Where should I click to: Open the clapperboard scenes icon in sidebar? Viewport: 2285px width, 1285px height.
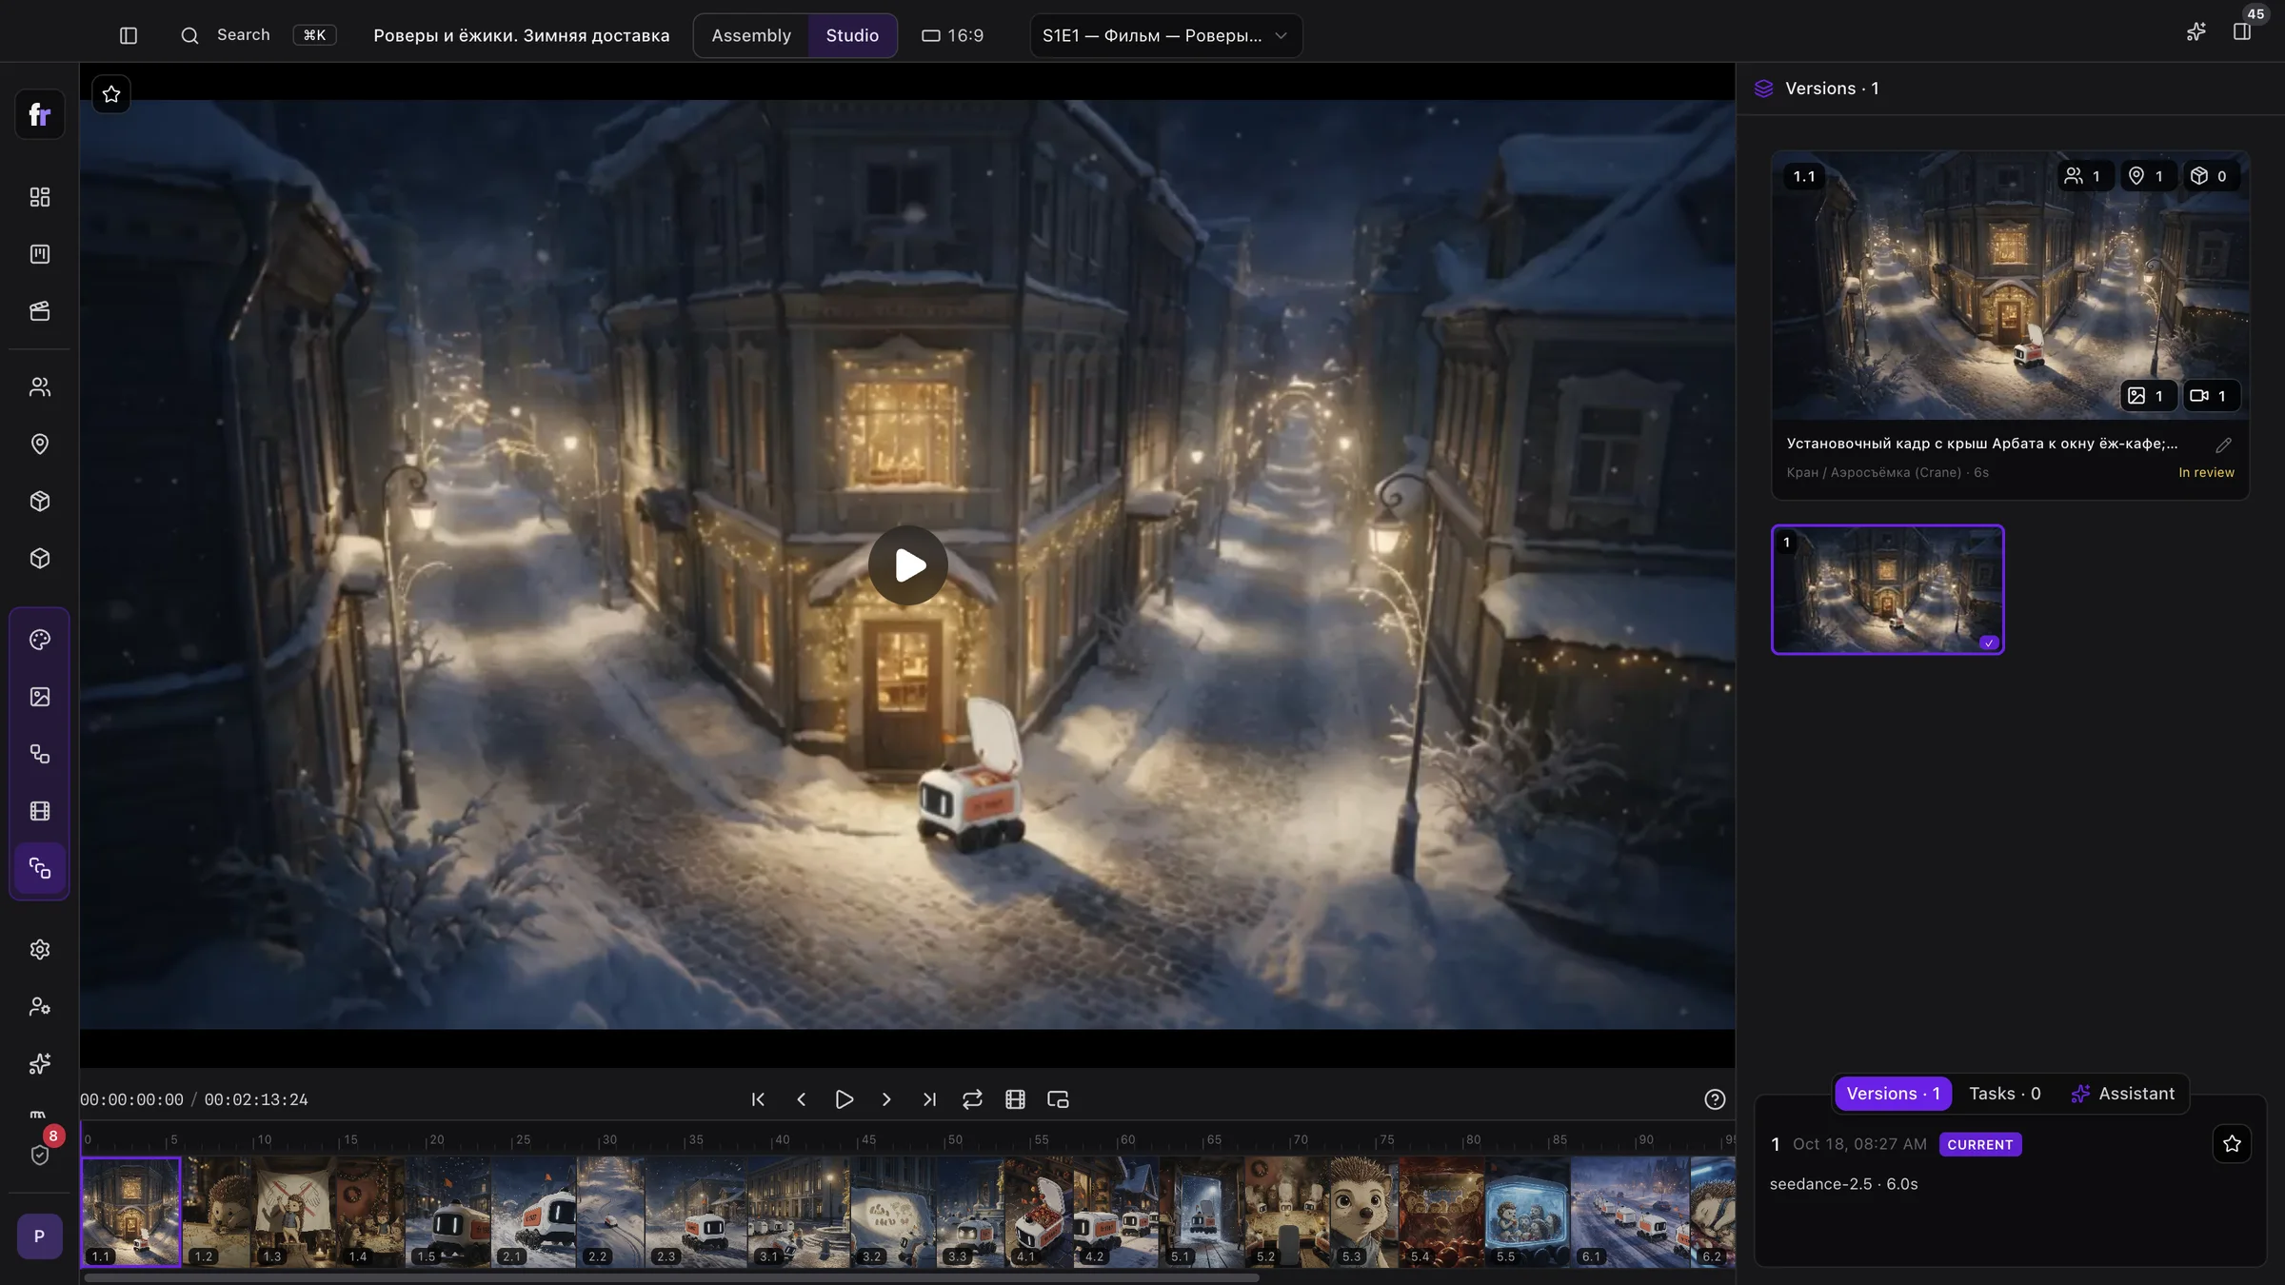[x=40, y=311]
